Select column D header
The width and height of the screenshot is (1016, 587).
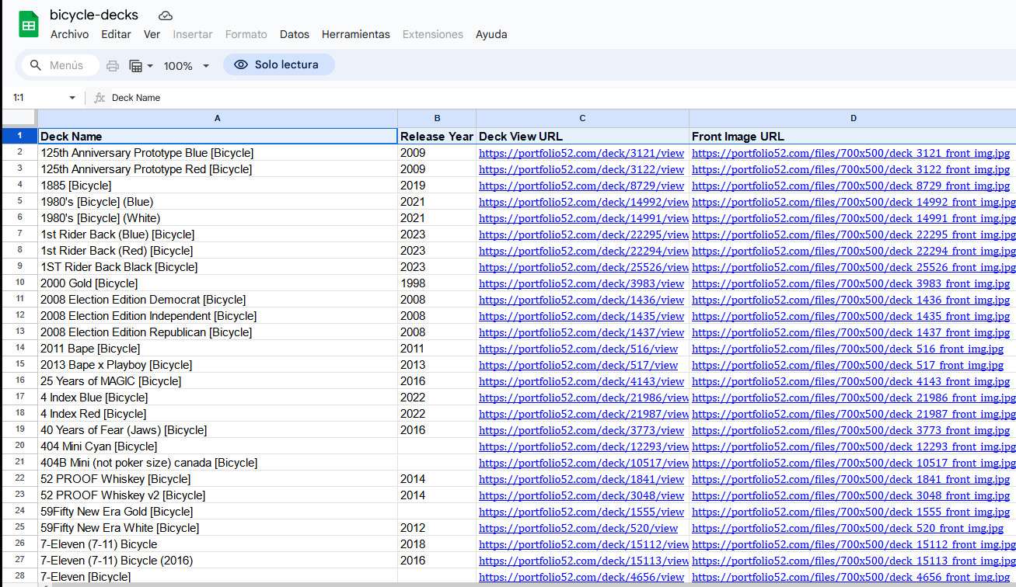pyautogui.click(x=853, y=118)
